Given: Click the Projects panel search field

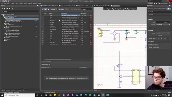Looking at the screenshot, I should tap(20, 11).
